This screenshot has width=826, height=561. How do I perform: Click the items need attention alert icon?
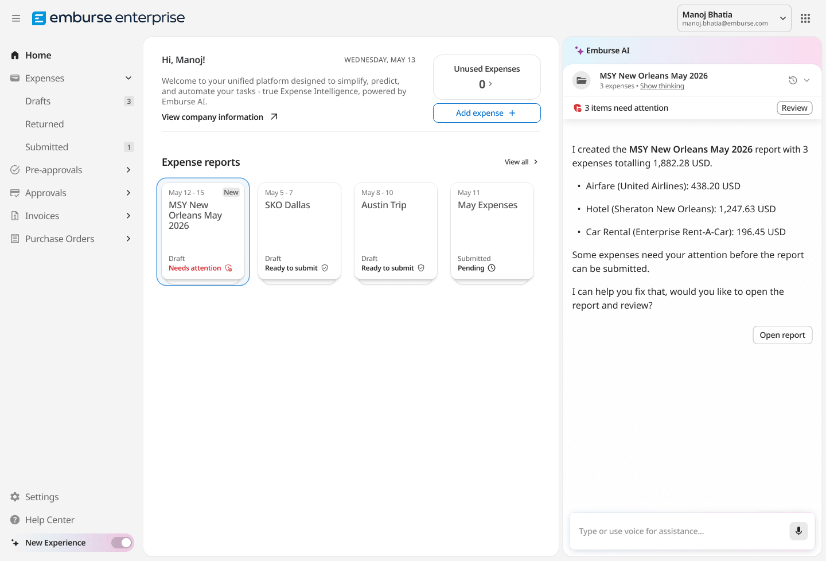click(578, 108)
